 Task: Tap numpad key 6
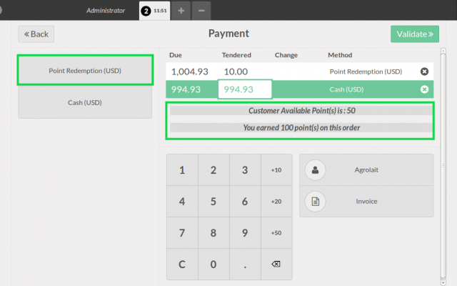(245, 202)
